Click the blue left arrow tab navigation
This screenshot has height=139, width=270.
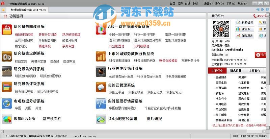tap(258, 9)
